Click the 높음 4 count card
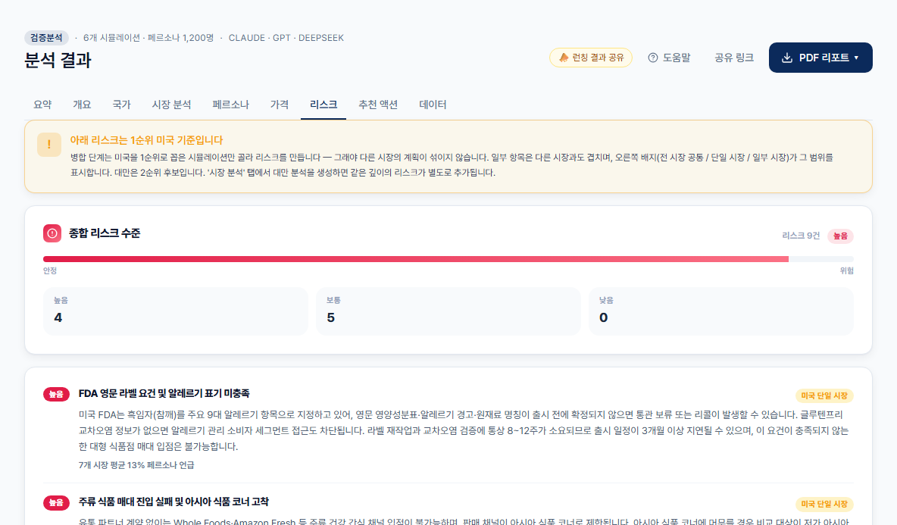The height and width of the screenshot is (525, 897). pos(176,311)
